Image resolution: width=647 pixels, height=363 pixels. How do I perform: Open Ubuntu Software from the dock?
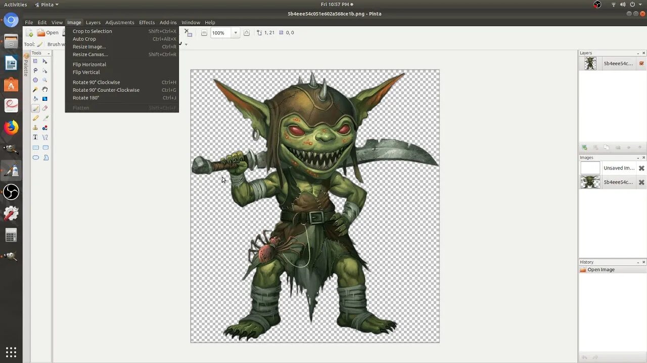11,84
